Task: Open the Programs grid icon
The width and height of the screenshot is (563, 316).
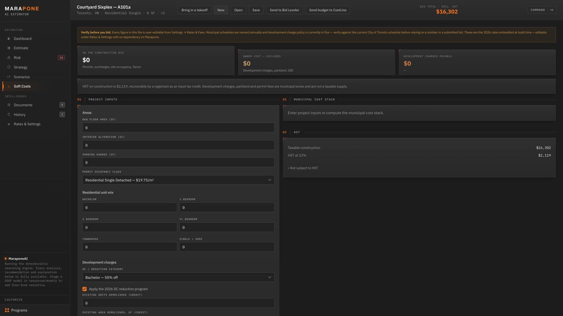Action: 7,310
